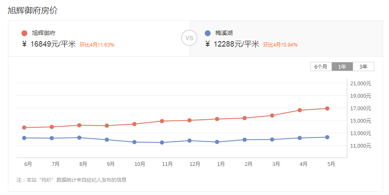Click the 5月 x-axis label
Screen dimensions: 389x195
pyautogui.click(x=331, y=164)
